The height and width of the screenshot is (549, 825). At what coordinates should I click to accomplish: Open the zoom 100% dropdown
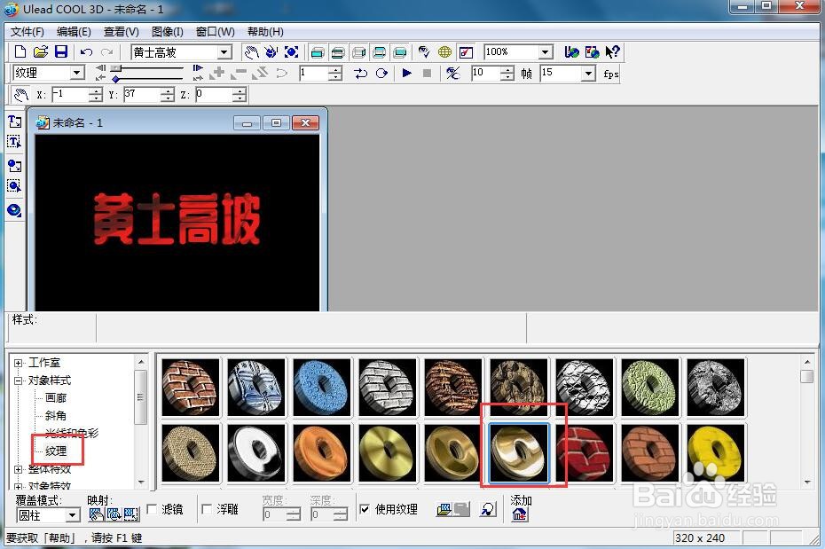coord(546,52)
